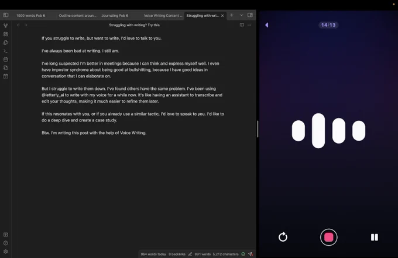The image size is (398, 258).
Task: Click the paper plane publish status icon
Action: tap(251, 254)
